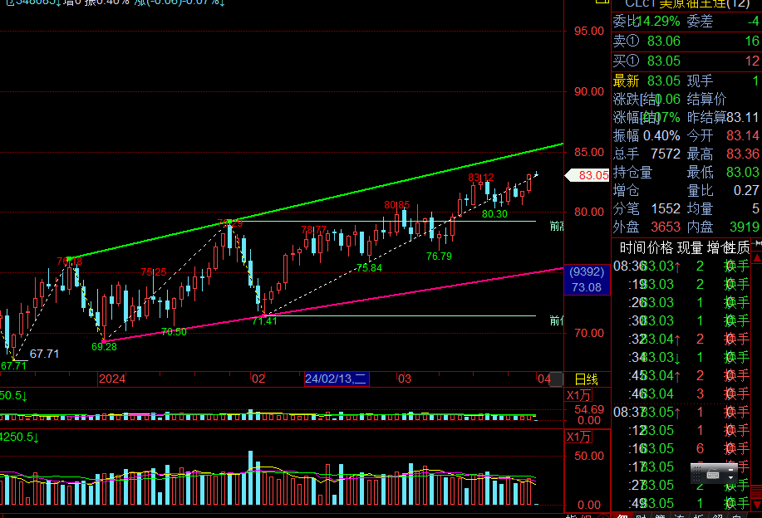Grab the dotted drag handle of the IME bar
The width and height of the screenshot is (762, 518).
pos(696,474)
